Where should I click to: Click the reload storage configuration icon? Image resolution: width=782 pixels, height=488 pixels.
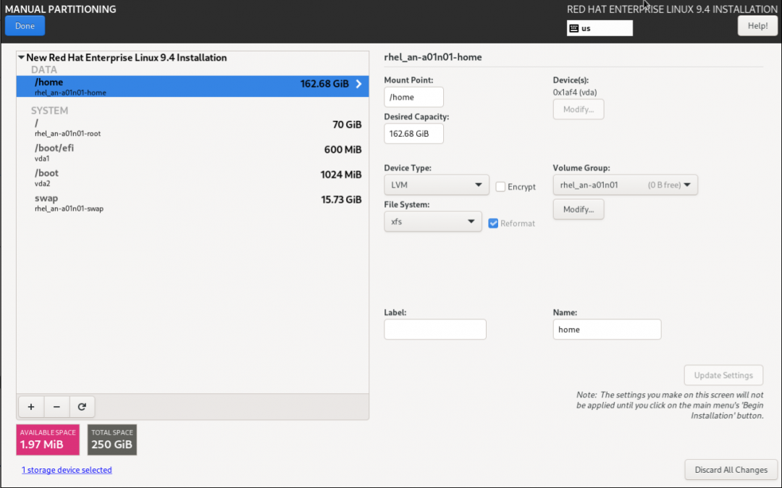[x=82, y=407]
